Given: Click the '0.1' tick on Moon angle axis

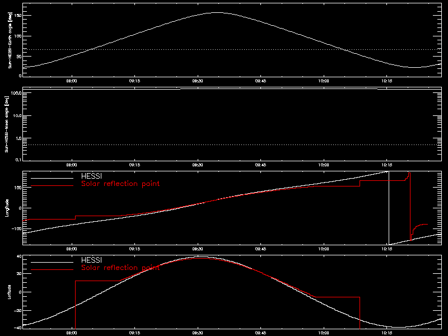Looking at the screenshot, I should (x=18, y=160).
